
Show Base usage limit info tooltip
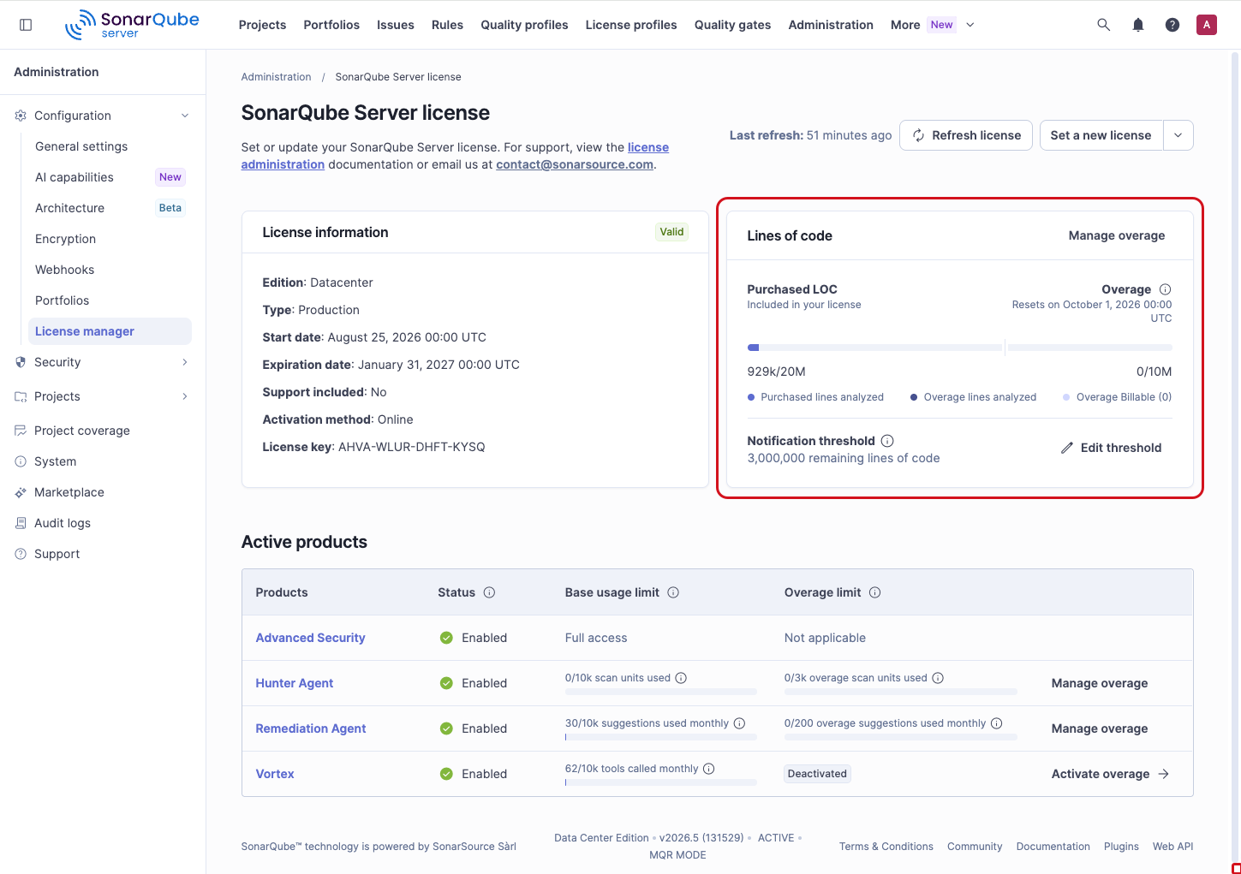tap(673, 592)
